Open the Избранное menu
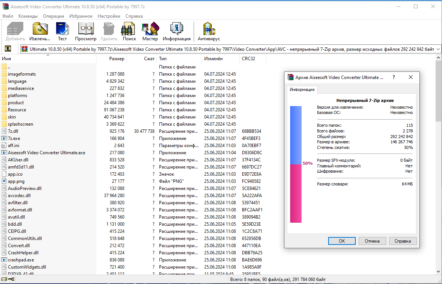The height and width of the screenshot is (284, 442). coord(81,16)
